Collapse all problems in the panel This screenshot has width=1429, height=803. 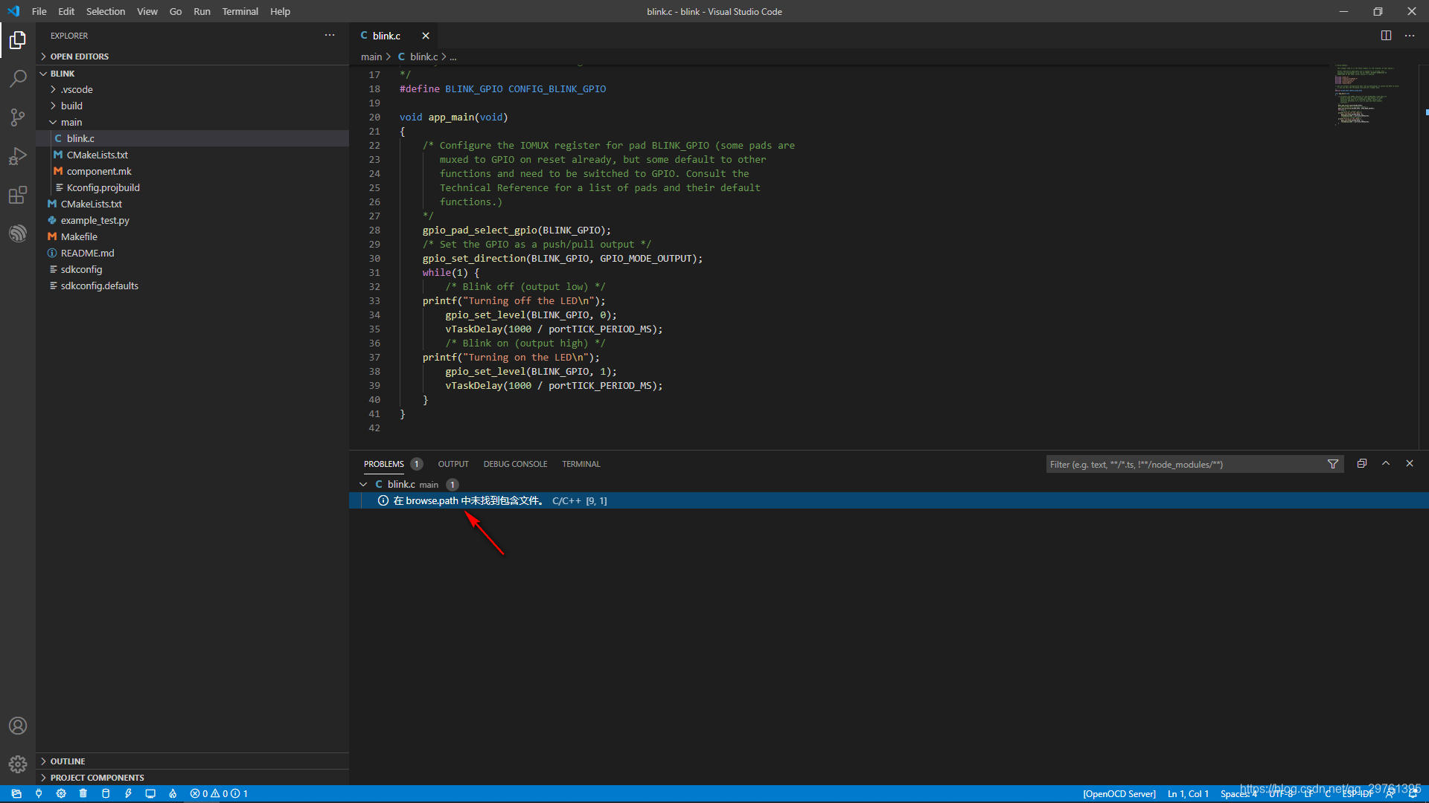point(1362,463)
